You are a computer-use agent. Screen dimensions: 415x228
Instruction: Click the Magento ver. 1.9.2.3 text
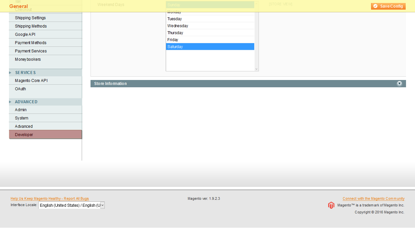[x=204, y=199]
